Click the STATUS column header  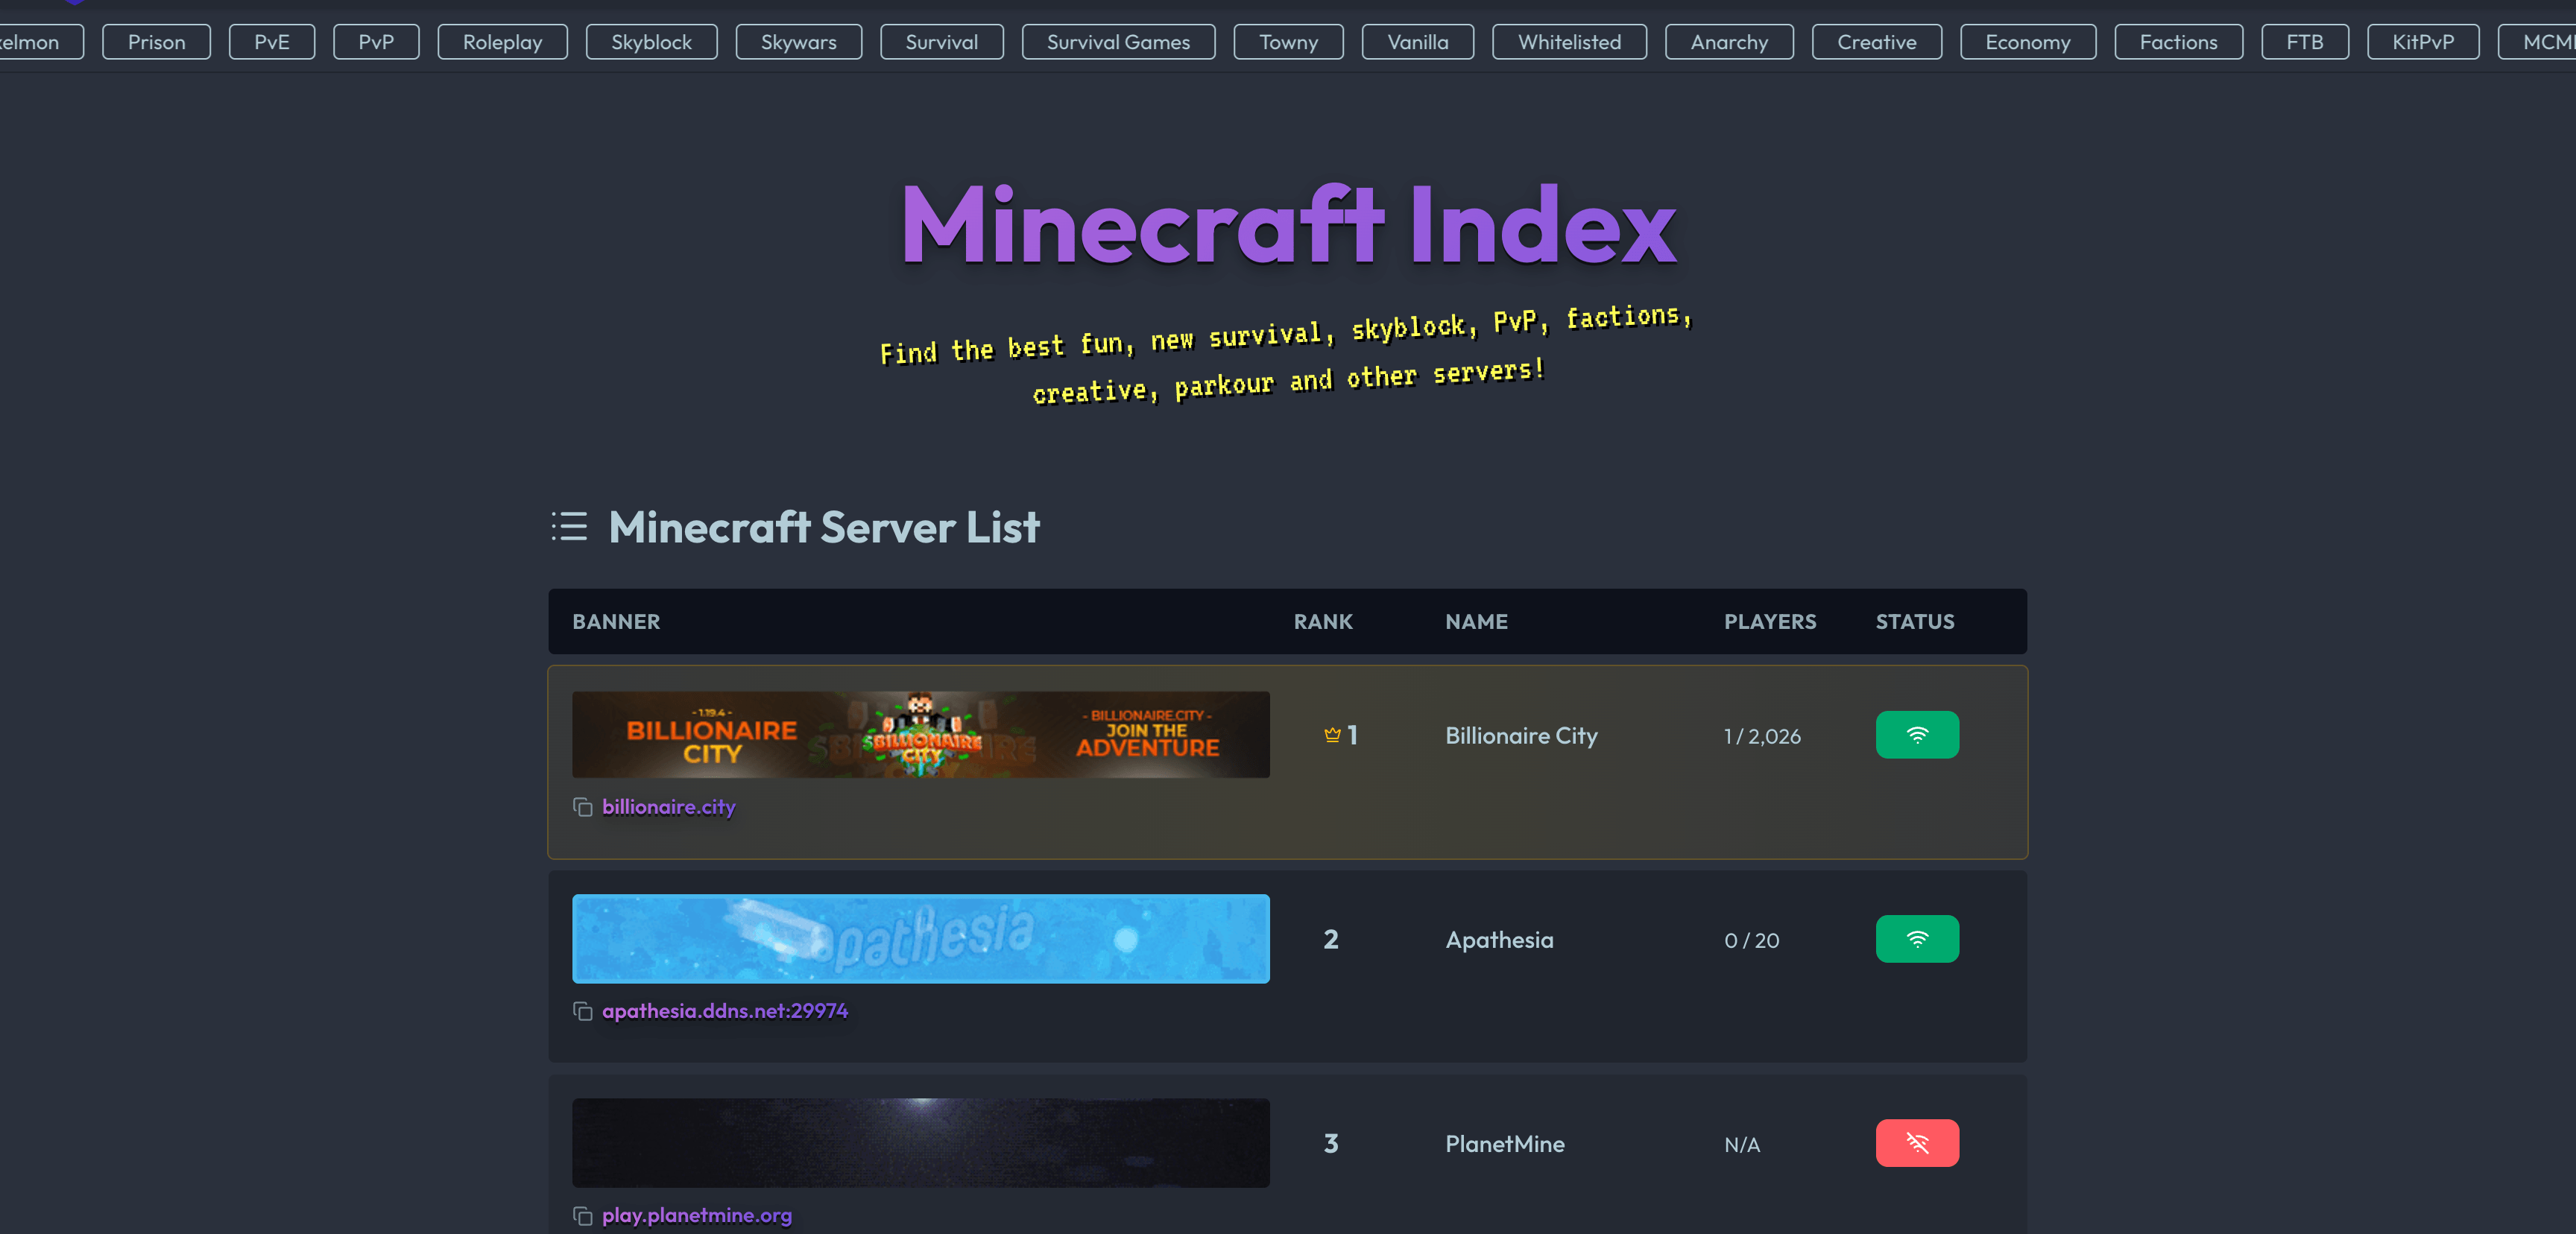pyautogui.click(x=1915, y=621)
